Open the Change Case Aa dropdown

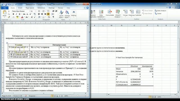tap(27, 17)
